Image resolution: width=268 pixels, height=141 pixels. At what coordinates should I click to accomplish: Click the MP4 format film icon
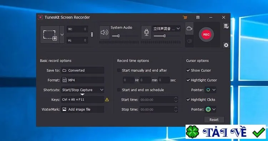(65, 80)
